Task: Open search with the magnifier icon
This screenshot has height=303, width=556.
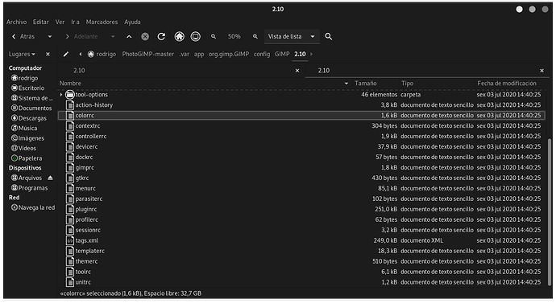Action: pos(329,36)
